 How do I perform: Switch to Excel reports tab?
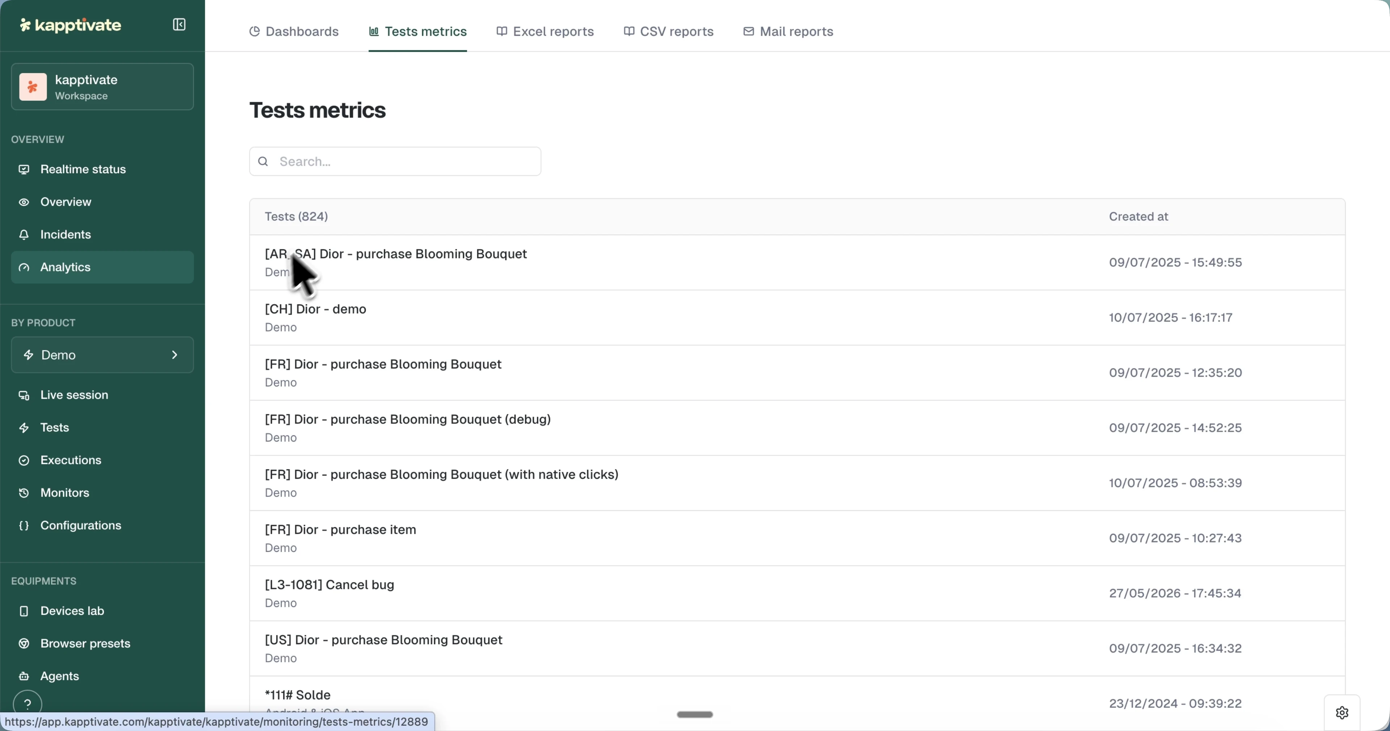[x=545, y=31]
